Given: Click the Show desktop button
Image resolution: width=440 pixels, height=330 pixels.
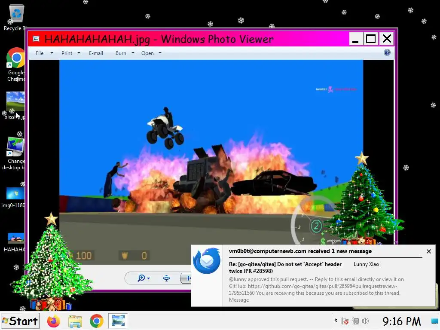Looking at the screenshot, I should point(434,321).
